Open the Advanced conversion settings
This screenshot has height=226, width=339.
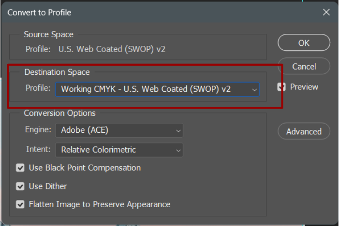click(x=304, y=131)
